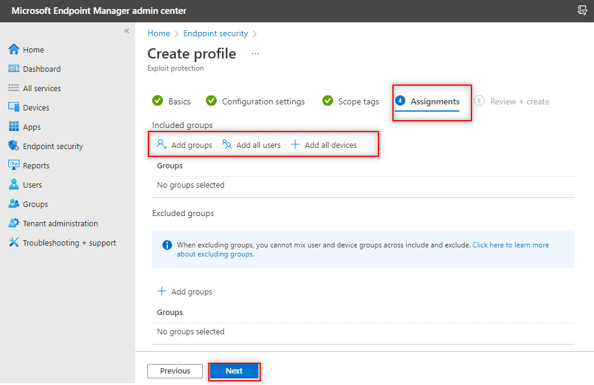Screen dimensions: 594x385
Task: Go back to the Basics step
Action: point(171,101)
